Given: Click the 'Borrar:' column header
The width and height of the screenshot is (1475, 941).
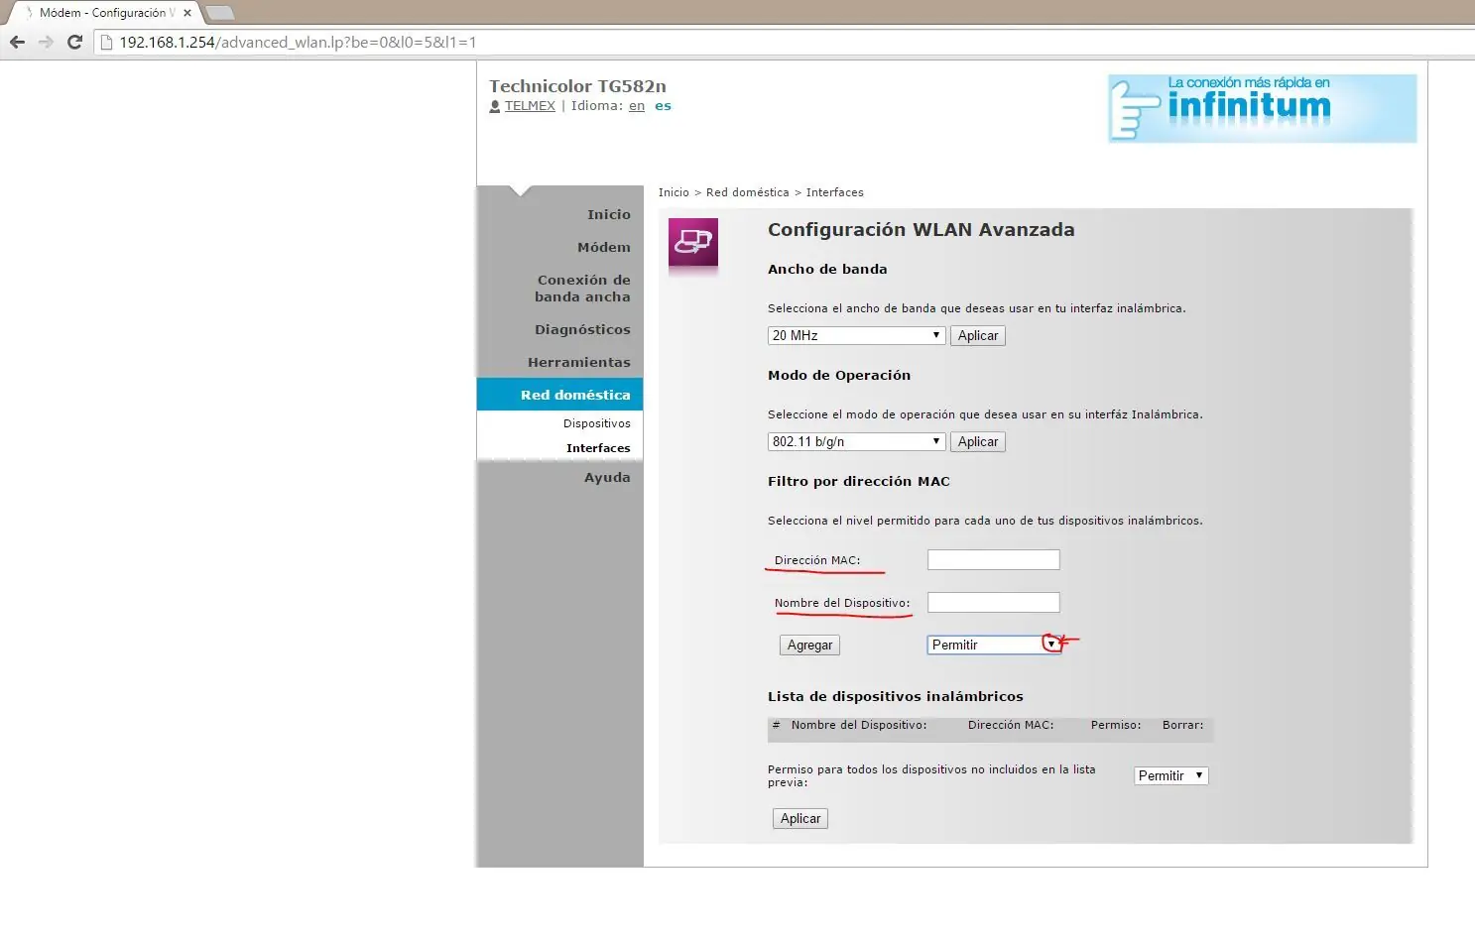Looking at the screenshot, I should pos(1183,725).
